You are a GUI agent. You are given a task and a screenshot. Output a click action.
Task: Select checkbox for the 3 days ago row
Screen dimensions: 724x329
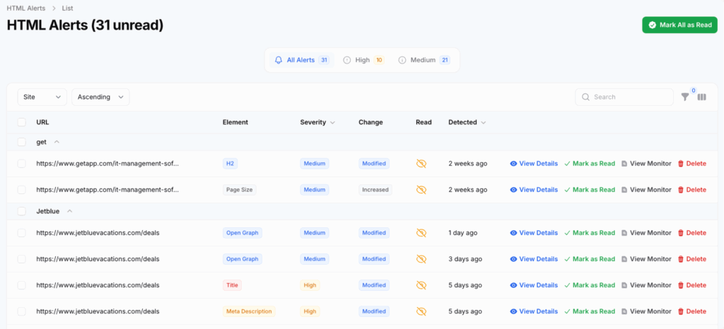22,259
